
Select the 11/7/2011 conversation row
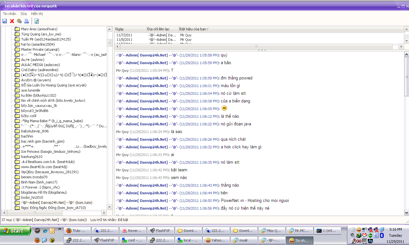pos(259,35)
